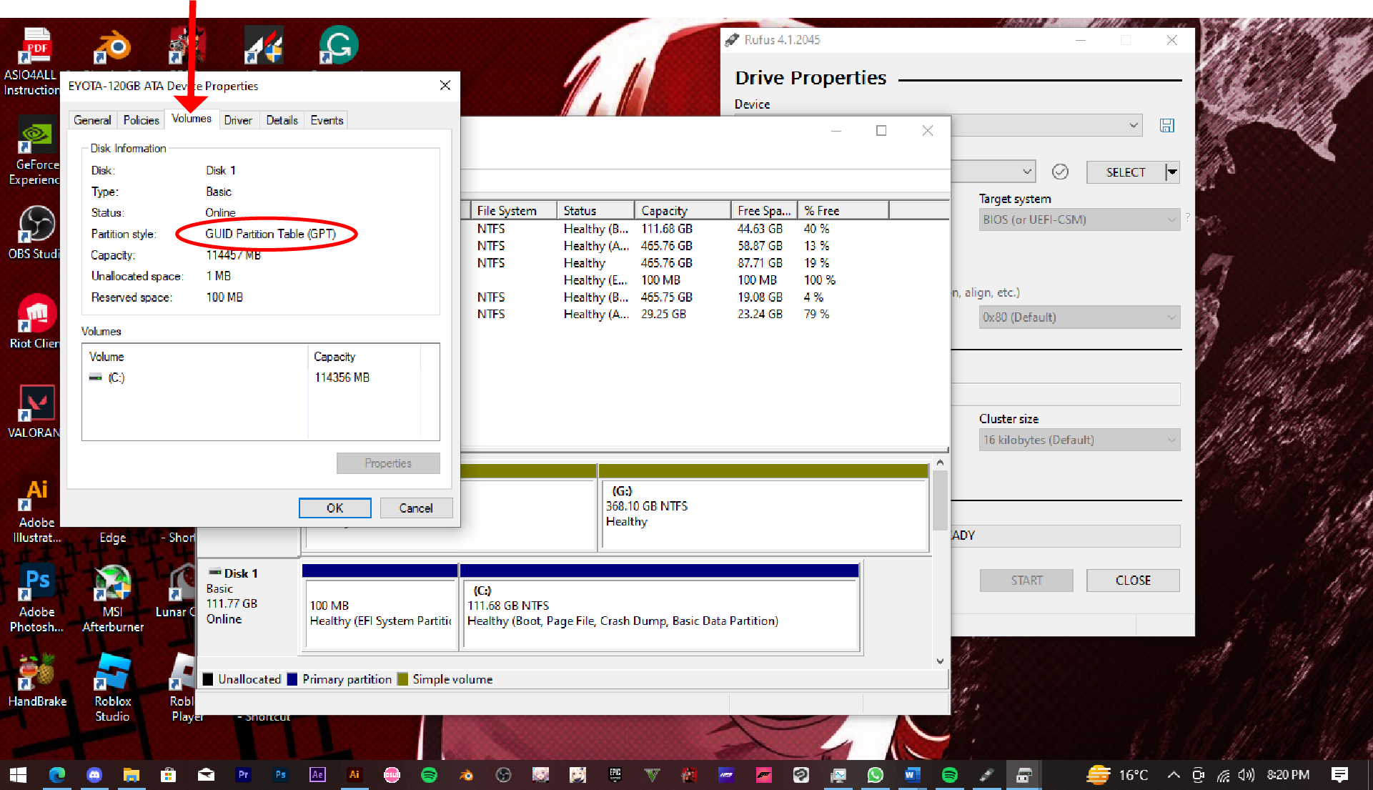Screen dimensions: 1373x790
Task: Click OK in device properties dialog
Action: (x=334, y=508)
